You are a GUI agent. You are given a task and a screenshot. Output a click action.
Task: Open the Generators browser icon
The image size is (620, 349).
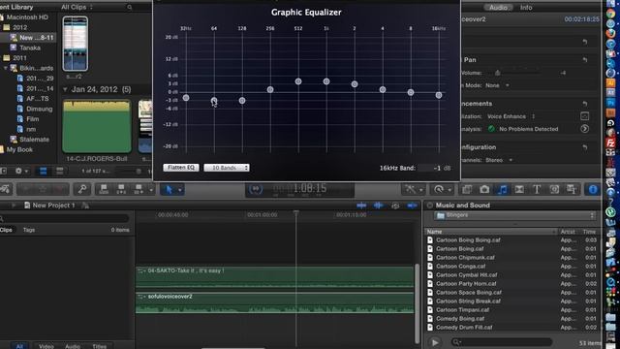pyautogui.click(x=554, y=190)
